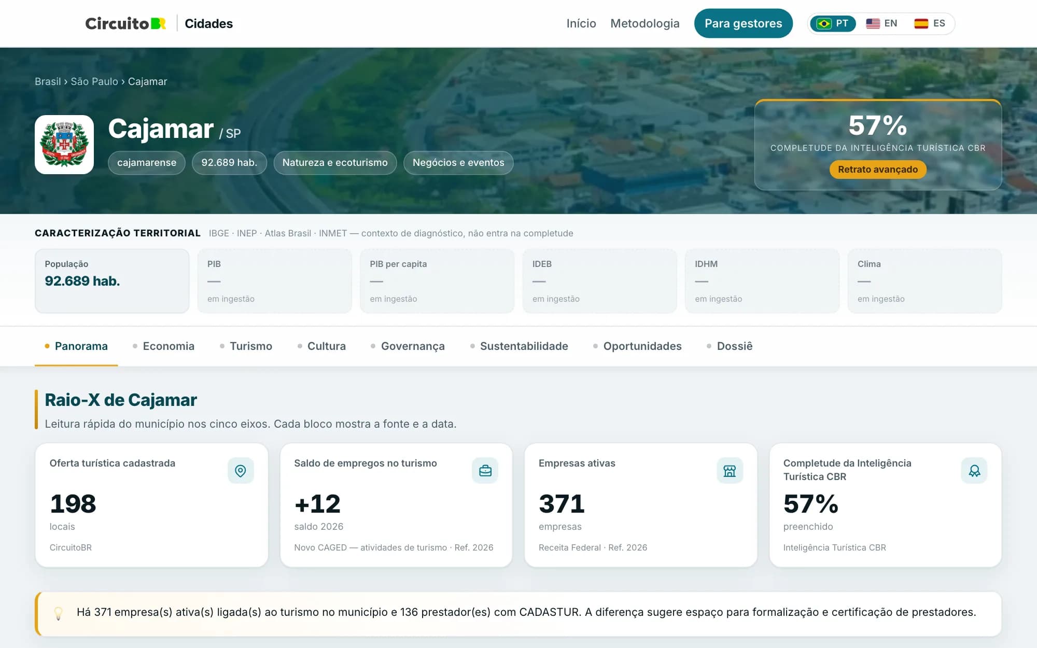
Task: Select the Governança tab
Action: pos(408,346)
